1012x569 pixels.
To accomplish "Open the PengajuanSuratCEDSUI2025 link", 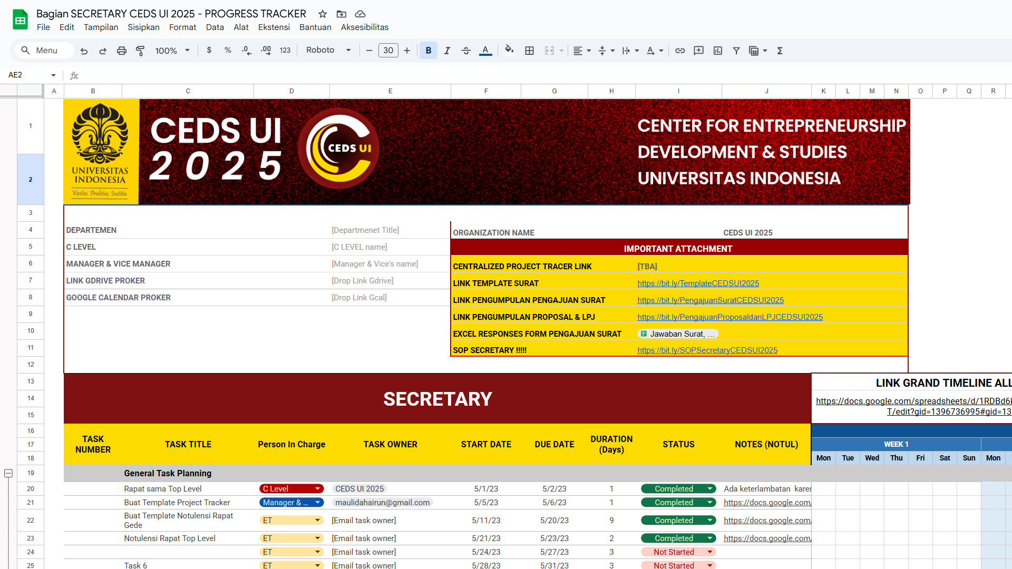I will pos(711,300).
